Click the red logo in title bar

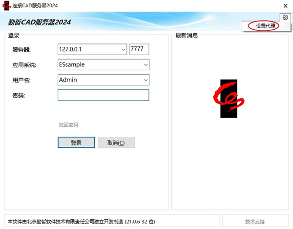pos(6,5)
